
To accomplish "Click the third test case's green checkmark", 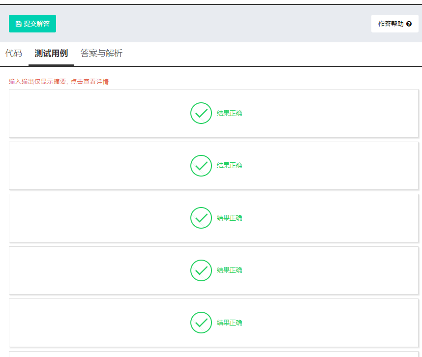I will coord(201,218).
